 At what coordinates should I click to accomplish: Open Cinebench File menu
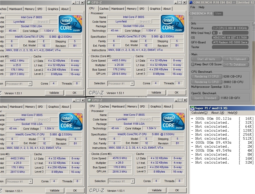coord(193,7)
